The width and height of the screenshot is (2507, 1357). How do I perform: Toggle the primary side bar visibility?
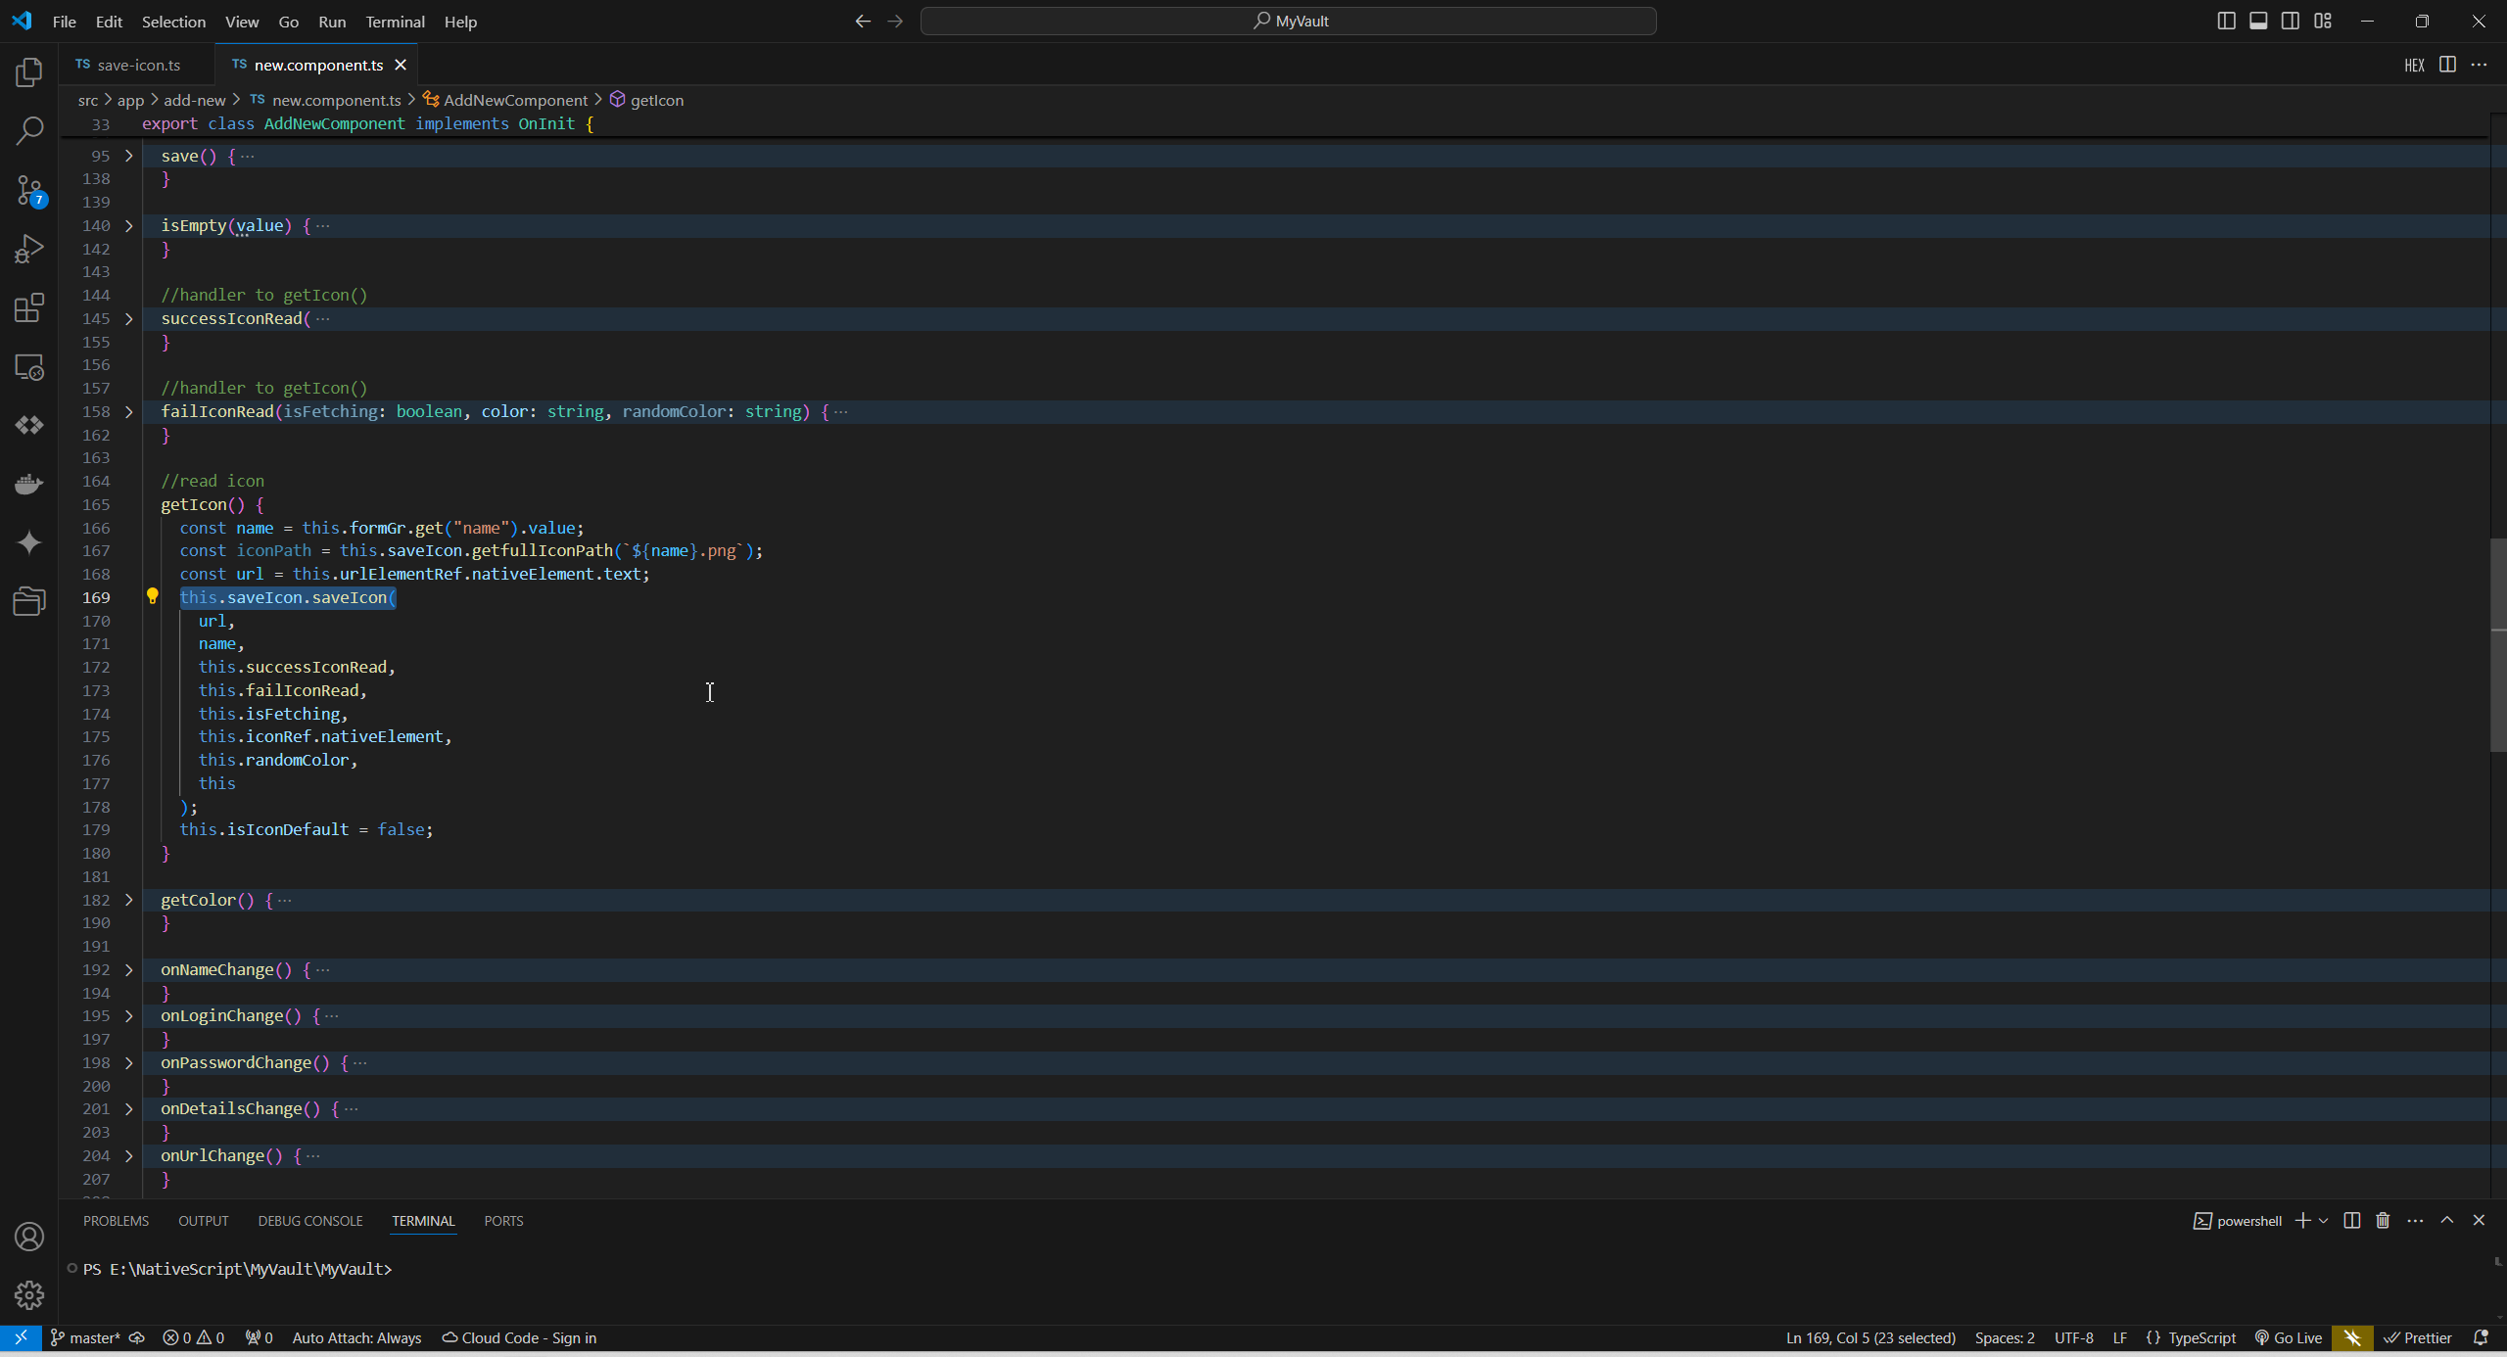click(x=2225, y=20)
